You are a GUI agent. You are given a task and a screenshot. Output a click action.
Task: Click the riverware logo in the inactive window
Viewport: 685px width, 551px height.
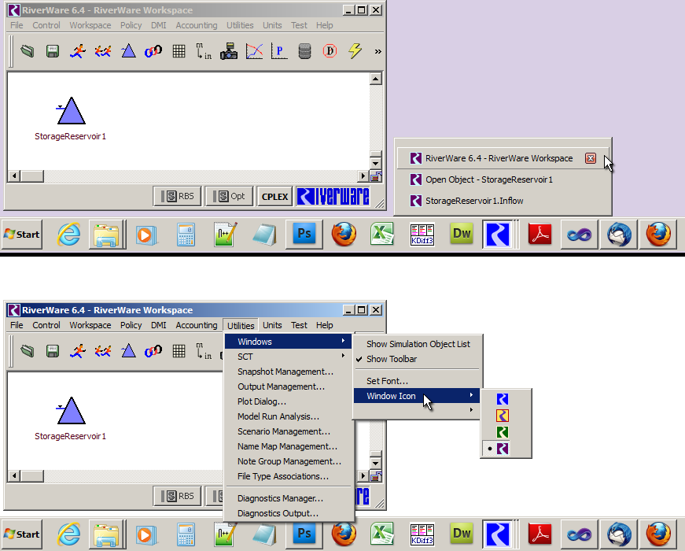[x=333, y=196]
